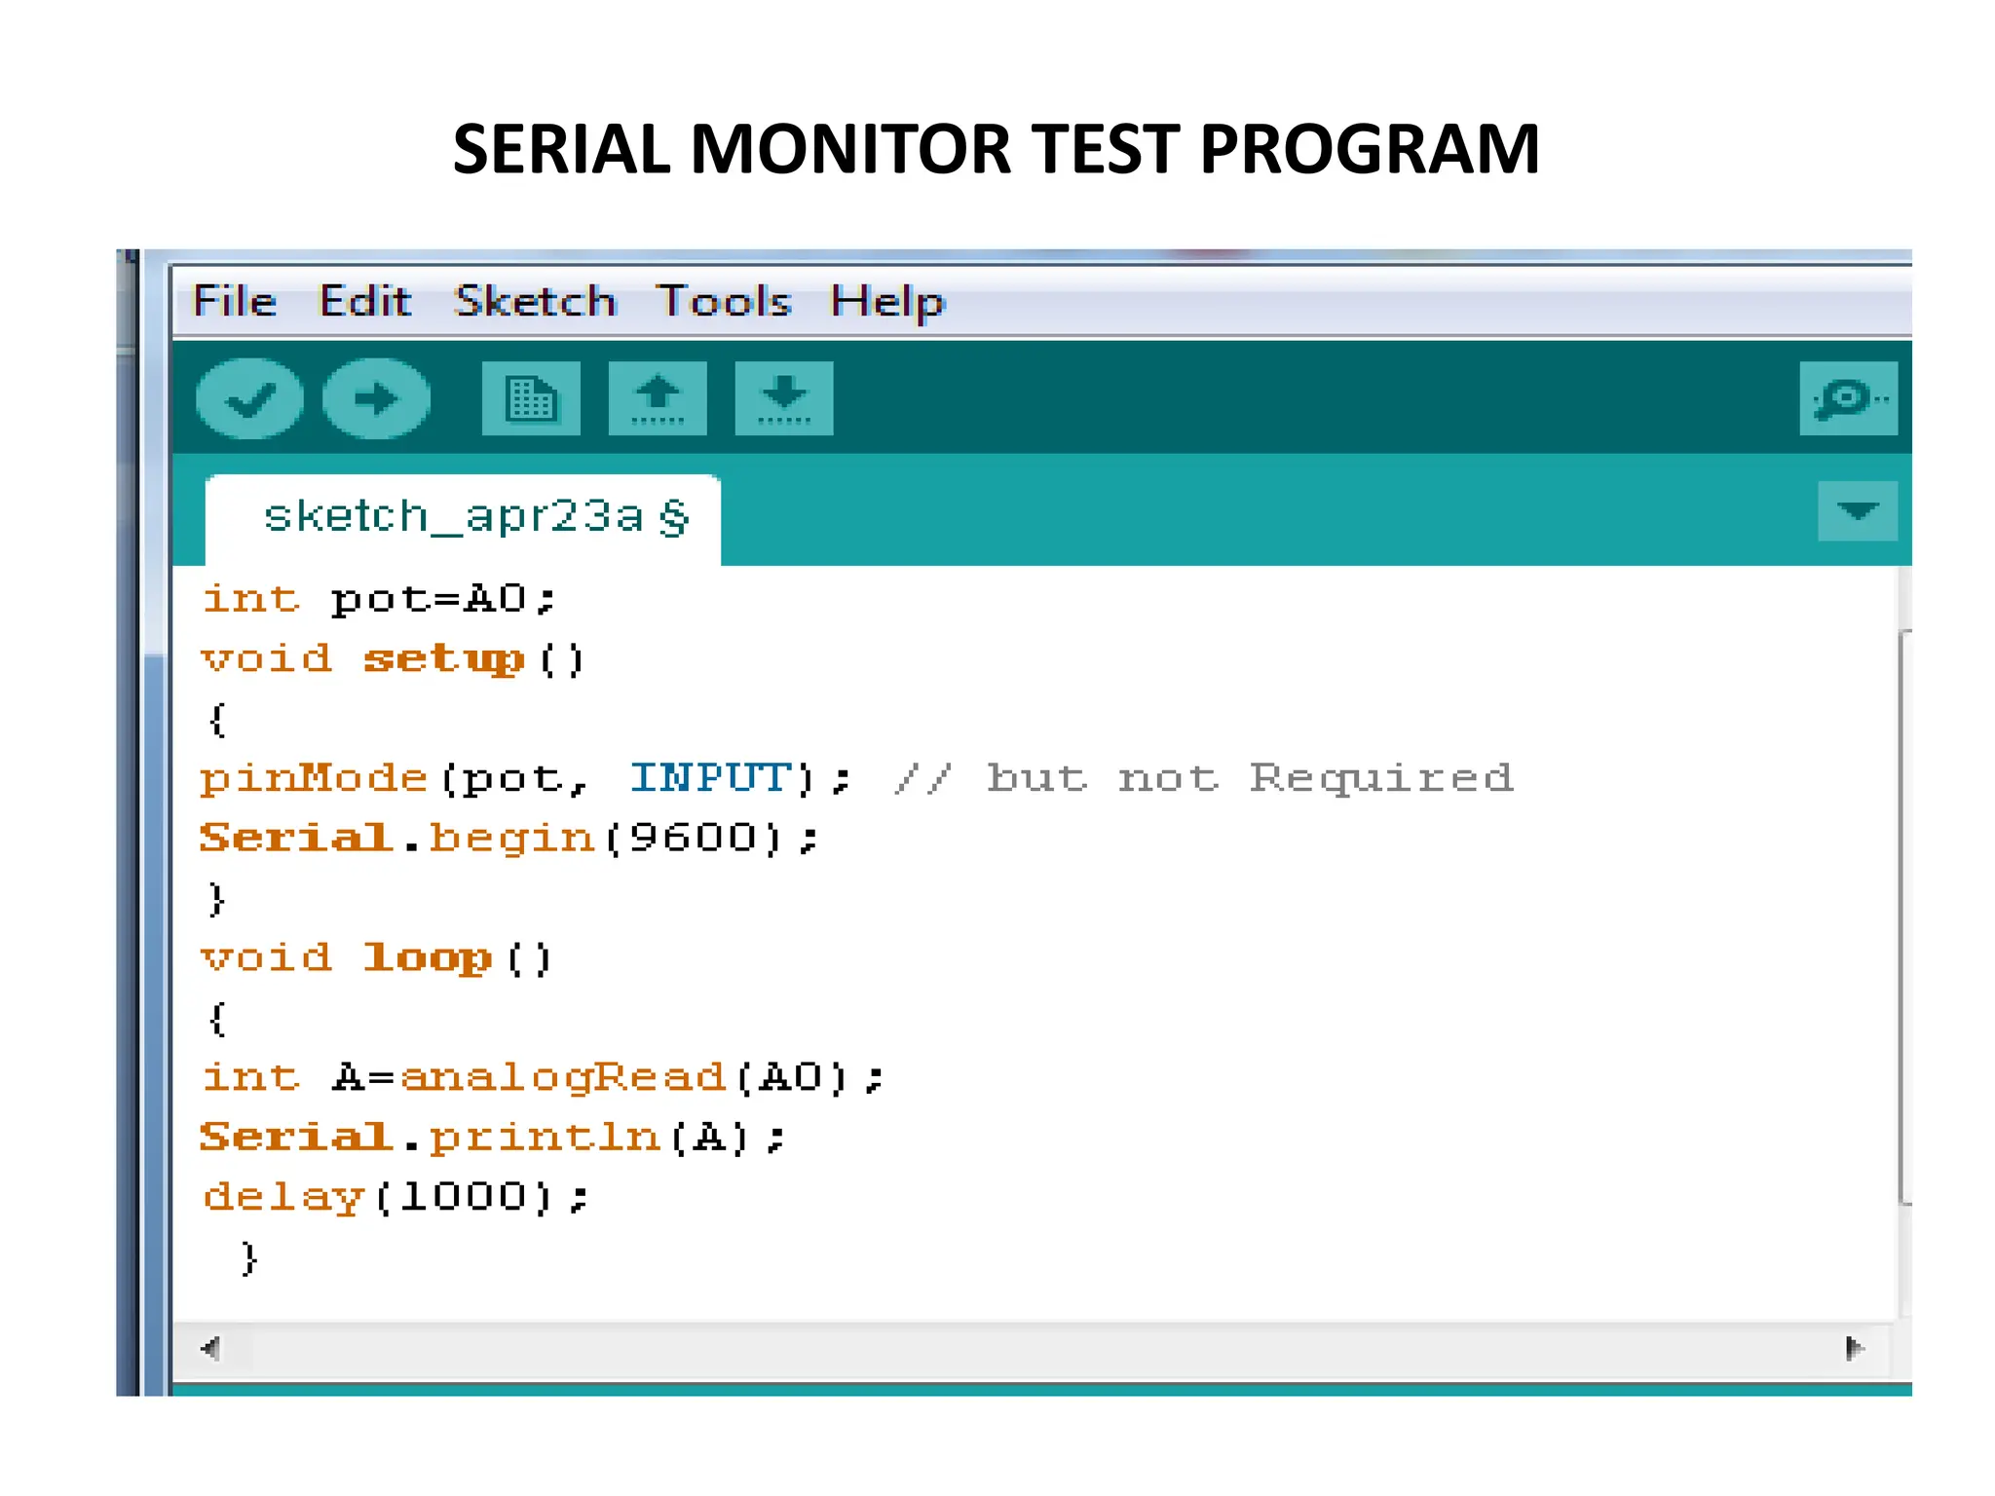The width and height of the screenshot is (1995, 1496).
Task: Open the Serial Monitor magnifier icon
Action: pyautogui.click(x=1848, y=398)
